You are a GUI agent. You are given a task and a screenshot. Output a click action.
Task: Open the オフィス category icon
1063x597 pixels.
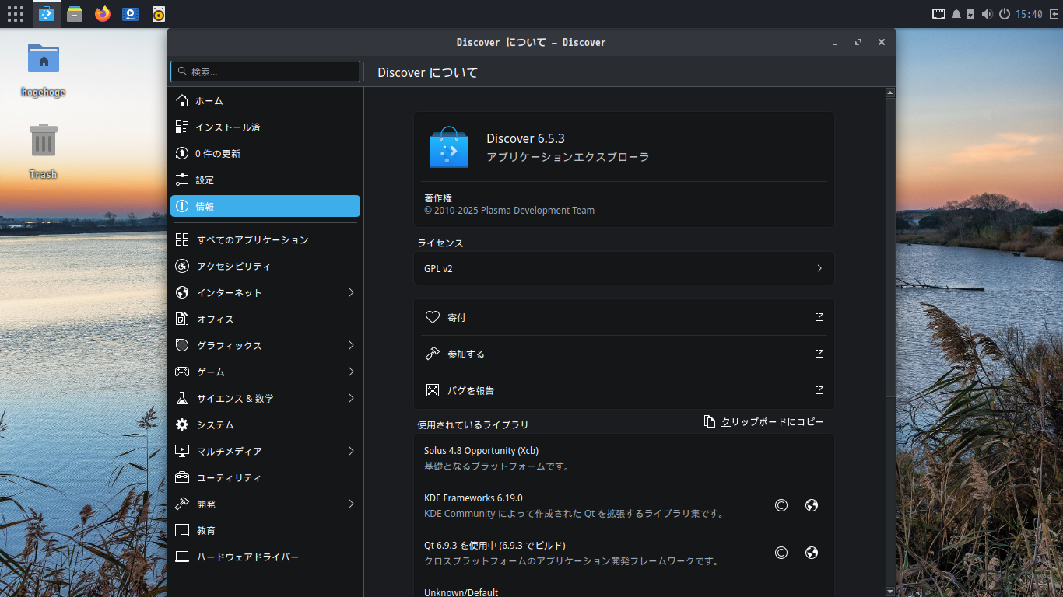click(182, 319)
